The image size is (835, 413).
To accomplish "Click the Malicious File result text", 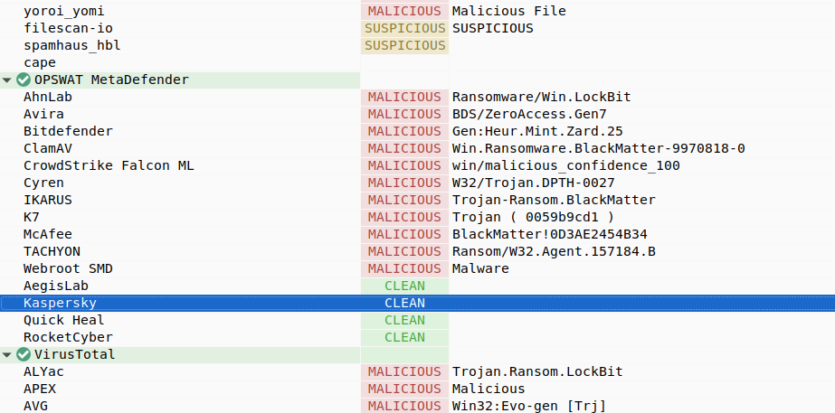I will point(509,11).
